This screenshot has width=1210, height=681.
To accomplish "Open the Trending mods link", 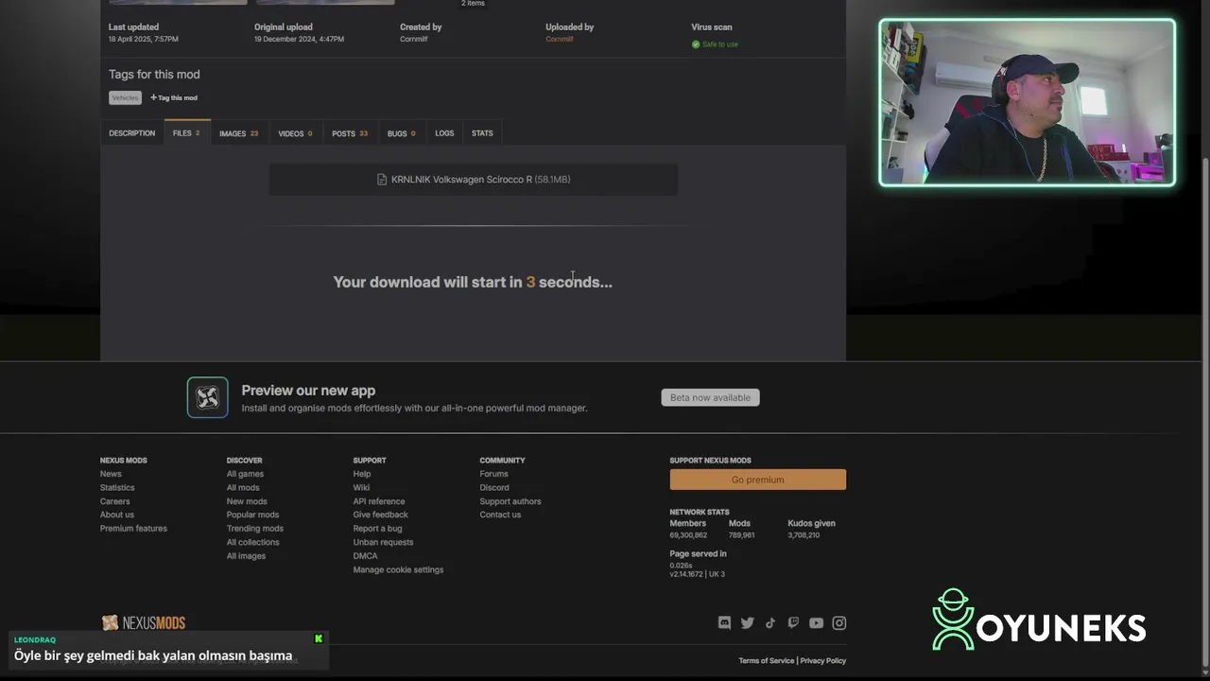I will tap(255, 529).
